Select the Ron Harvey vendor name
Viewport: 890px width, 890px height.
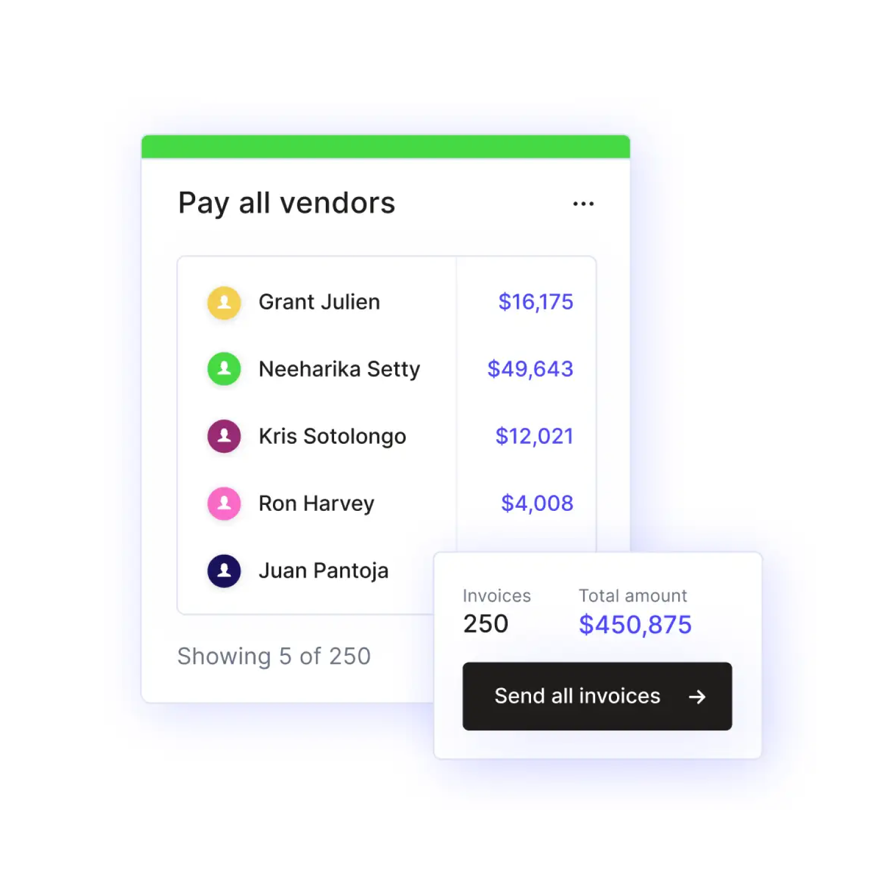[316, 504]
